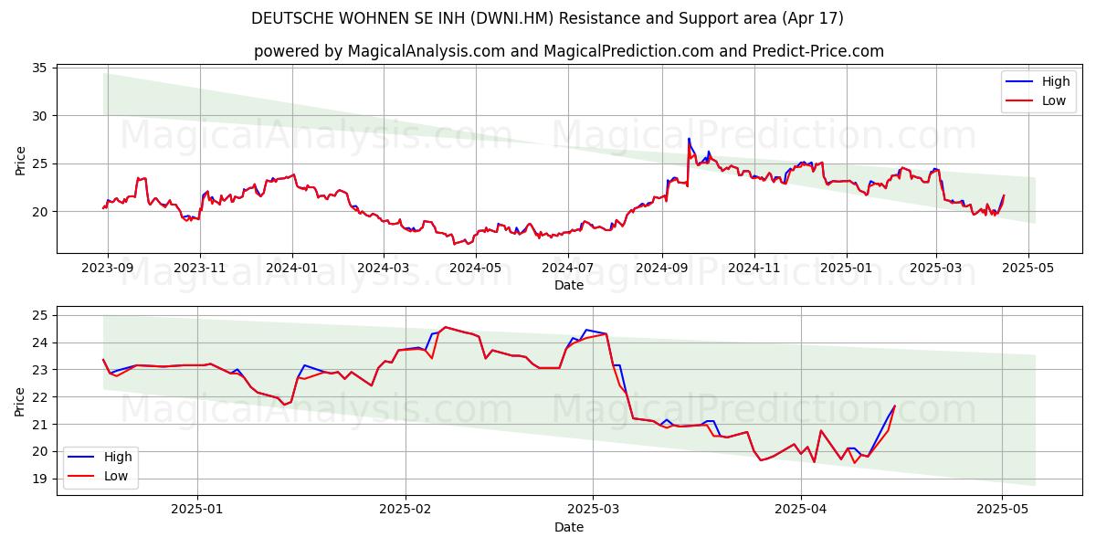Click the '2024-03' tick label on top chart
Image resolution: width=1096 pixels, height=548 pixels.
383,268
